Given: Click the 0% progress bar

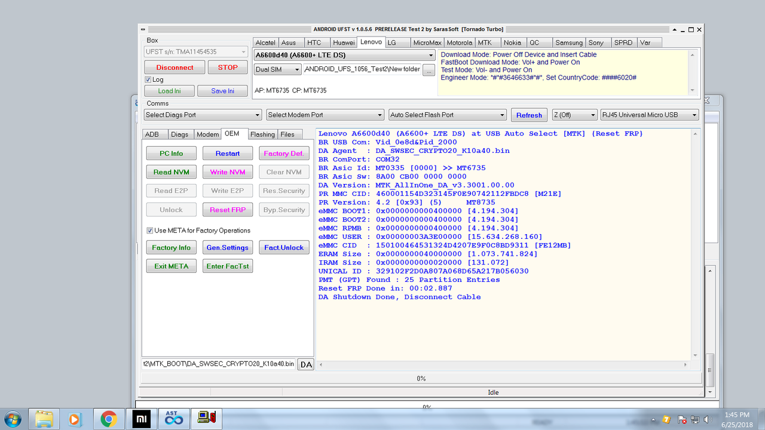Looking at the screenshot, I should click(x=421, y=378).
